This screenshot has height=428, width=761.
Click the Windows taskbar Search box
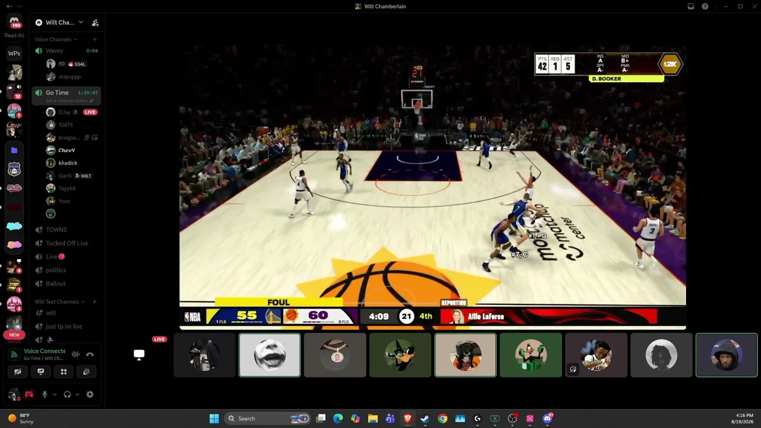(269, 418)
